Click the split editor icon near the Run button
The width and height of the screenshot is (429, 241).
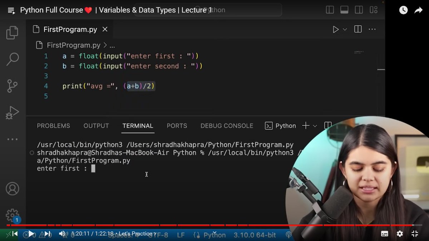pyautogui.click(x=357, y=29)
